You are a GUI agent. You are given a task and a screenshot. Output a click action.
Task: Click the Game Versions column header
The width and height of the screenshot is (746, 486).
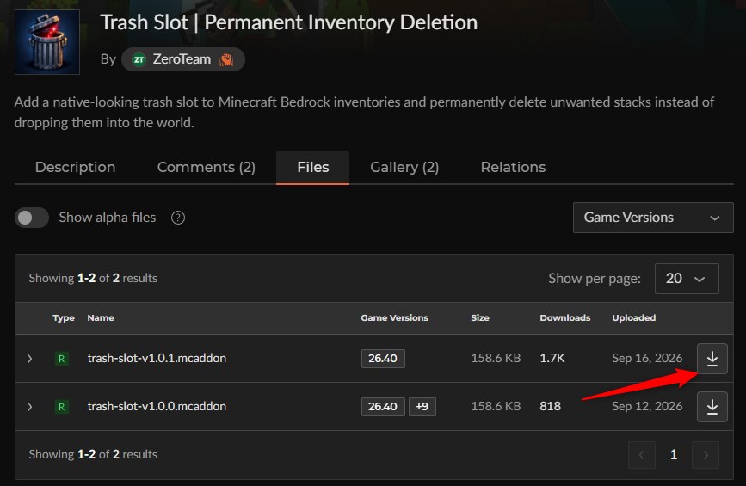pos(394,318)
